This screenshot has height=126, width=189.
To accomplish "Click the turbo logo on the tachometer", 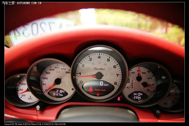I will (x=99, y=69).
